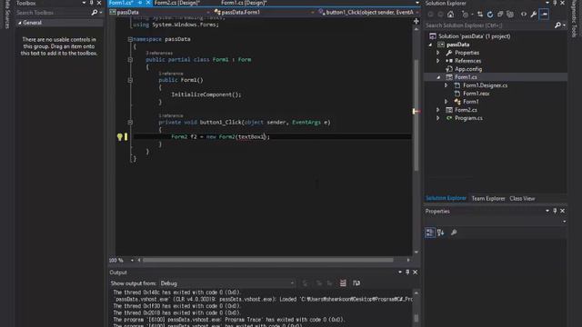Viewport: 582px width, 327px height.
Task: Expand Form1.Designer.cs node
Action: (x=447, y=85)
